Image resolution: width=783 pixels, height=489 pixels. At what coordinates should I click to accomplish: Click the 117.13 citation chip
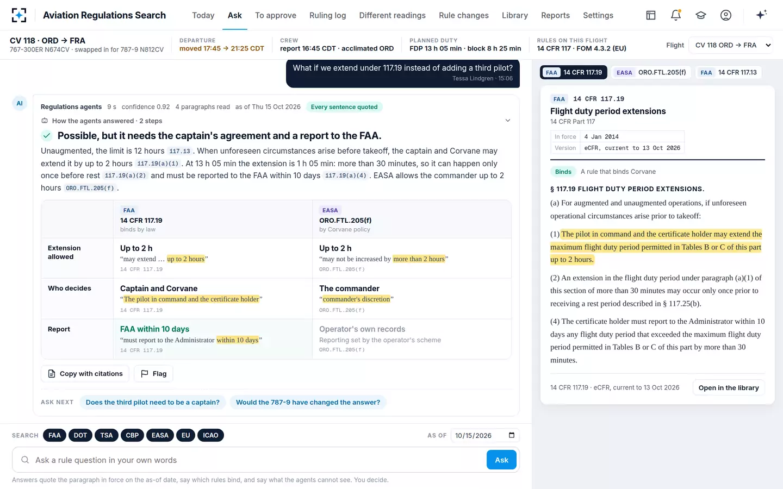tap(179, 151)
